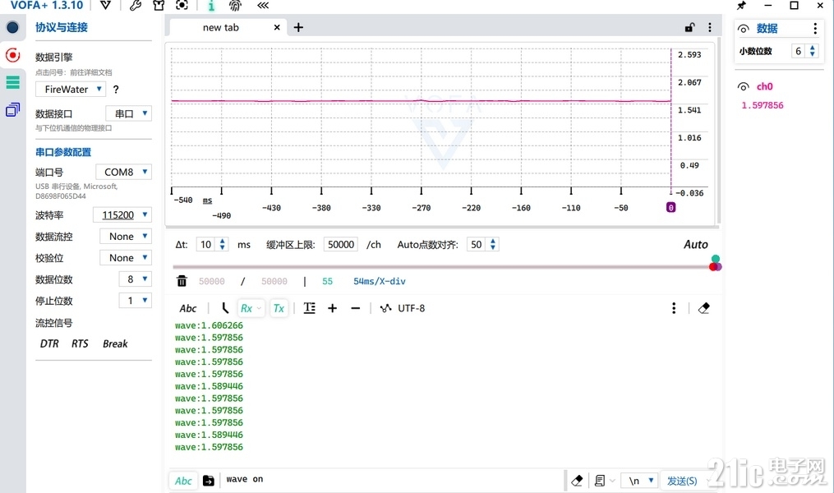Screen dimensions: 834x493
Task: Adjust the Auto点数对齐 50 stepper arrows
Action: coord(493,245)
